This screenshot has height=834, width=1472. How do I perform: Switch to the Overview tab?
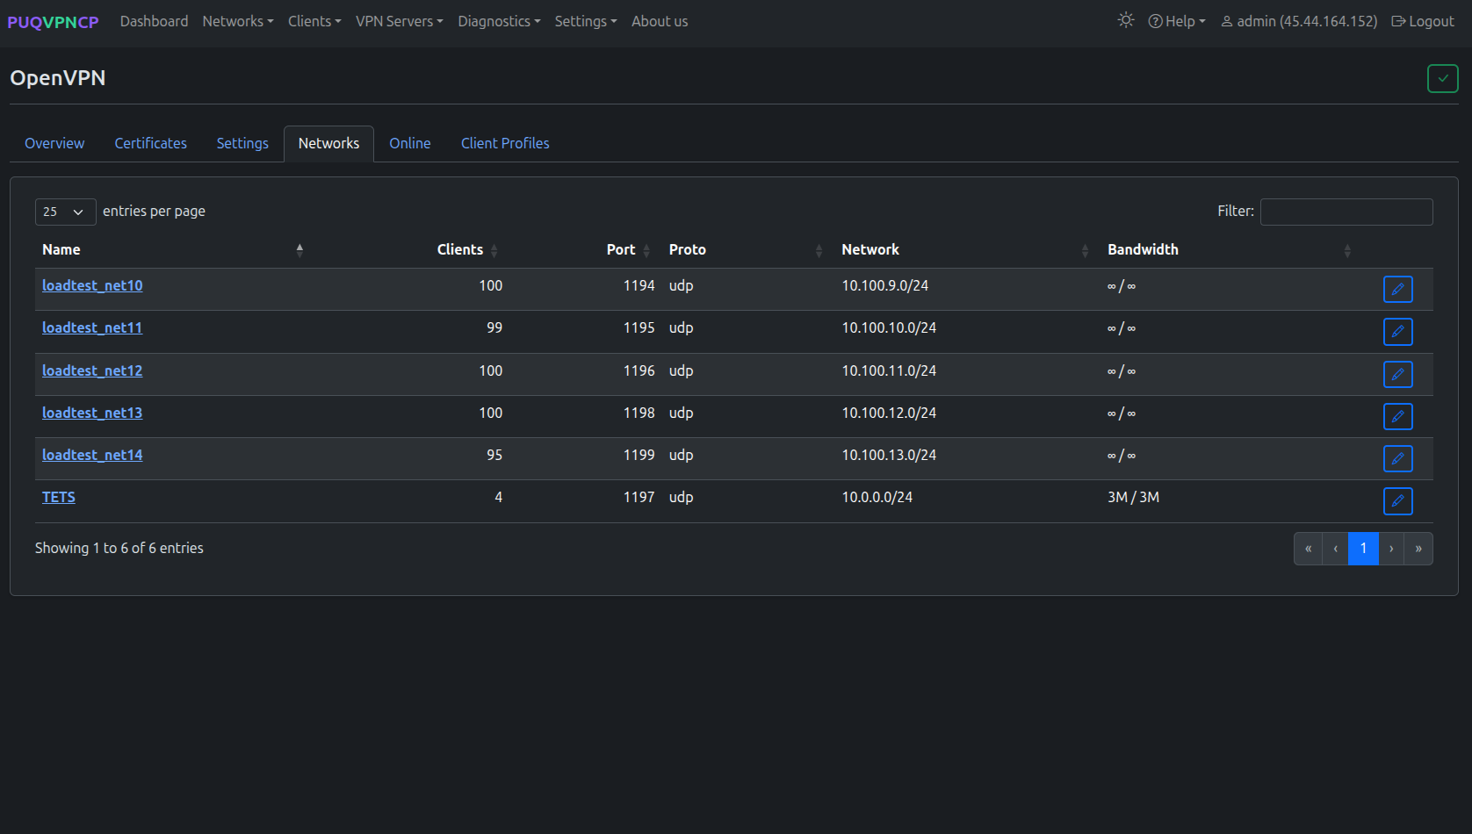[54, 143]
